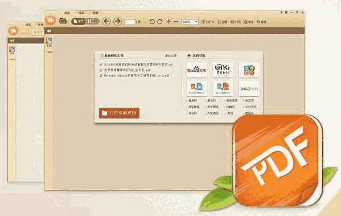This screenshot has width=341, height=216.
Task: Collapse the front window sidebar with the speaker-shaped arrow
Action: pyautogui.click(x=49, y=31)
